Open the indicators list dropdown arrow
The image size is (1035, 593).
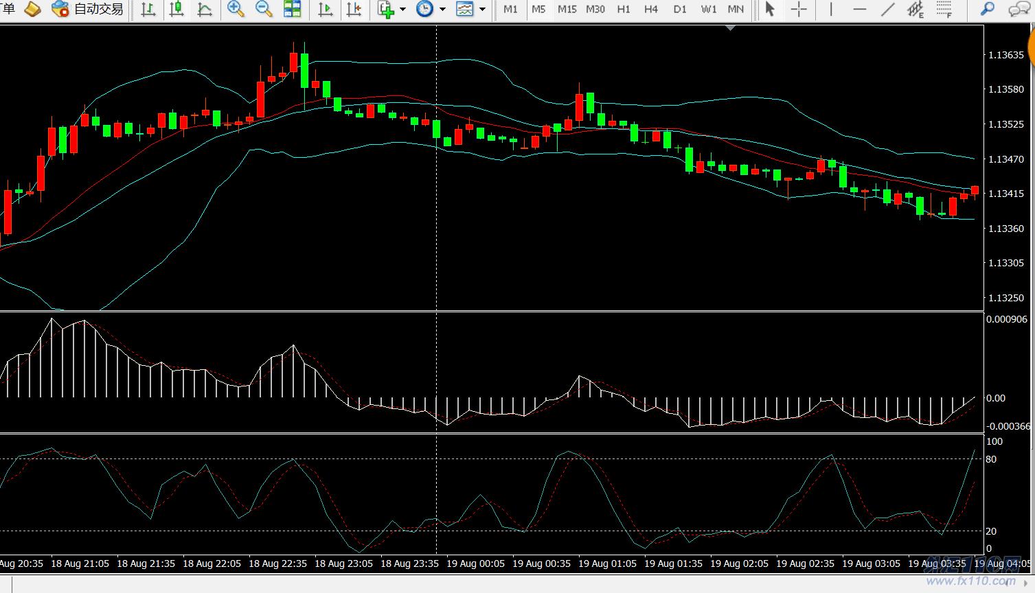(402, 9)
